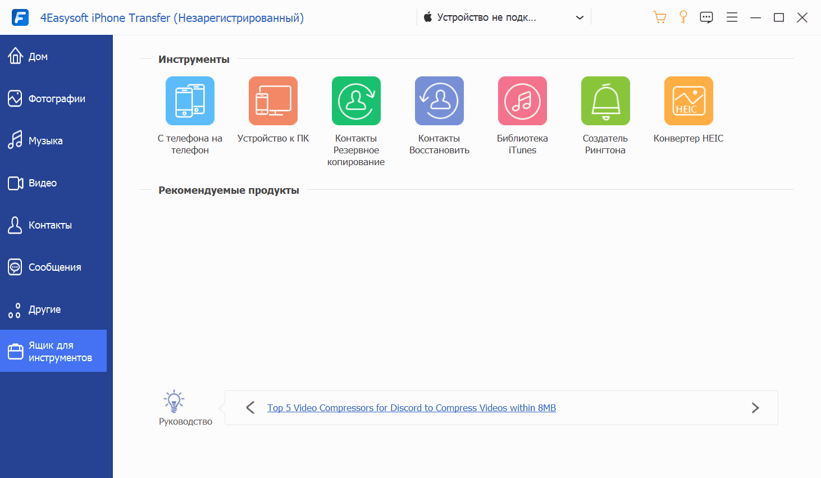The image size is (821, 478).
Task: Minimize the iPhone Transfer window
Action: click(755, 17)
